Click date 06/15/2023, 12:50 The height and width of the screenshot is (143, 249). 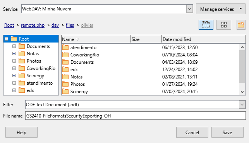coord(180,48)
